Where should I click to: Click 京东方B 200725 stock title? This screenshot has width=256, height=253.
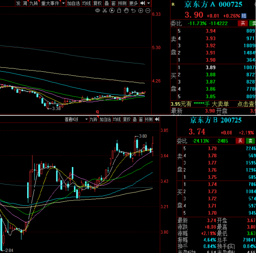[216, 120]
